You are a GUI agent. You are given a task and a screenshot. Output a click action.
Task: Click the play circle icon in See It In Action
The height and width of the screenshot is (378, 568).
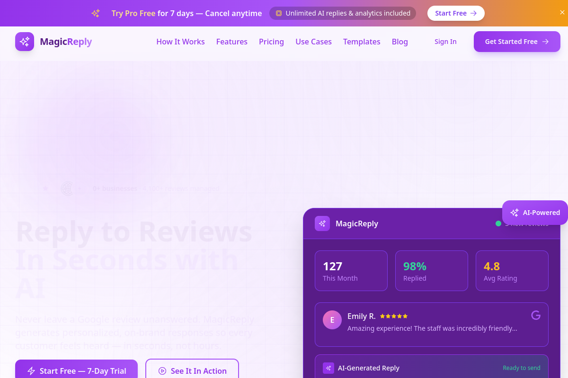click(x=162, y=371)
